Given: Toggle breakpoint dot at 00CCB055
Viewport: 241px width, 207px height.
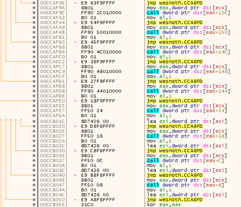Looking at the screenshot, I should coord(34,204).
